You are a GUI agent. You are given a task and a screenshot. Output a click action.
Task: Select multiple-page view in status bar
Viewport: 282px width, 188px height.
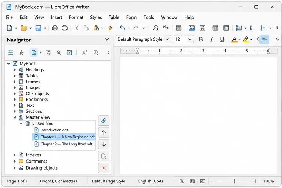click(x=192, y=181)
